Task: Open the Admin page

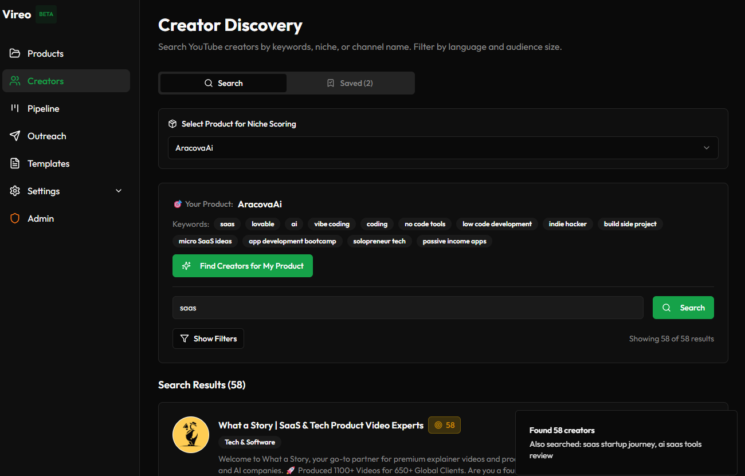Action: tap(66, 218)
